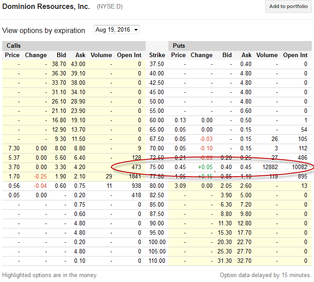This screenshot has height=282, width=314.
Task: Click put ask 32.70
Action: [x=244, y=261]
